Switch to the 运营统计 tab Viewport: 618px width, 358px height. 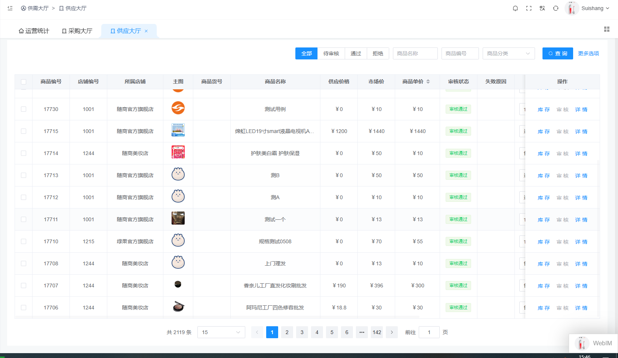(34, 31)
